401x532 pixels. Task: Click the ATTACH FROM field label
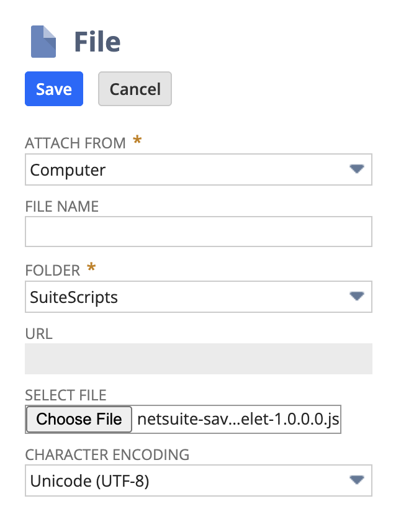point(76,143)
